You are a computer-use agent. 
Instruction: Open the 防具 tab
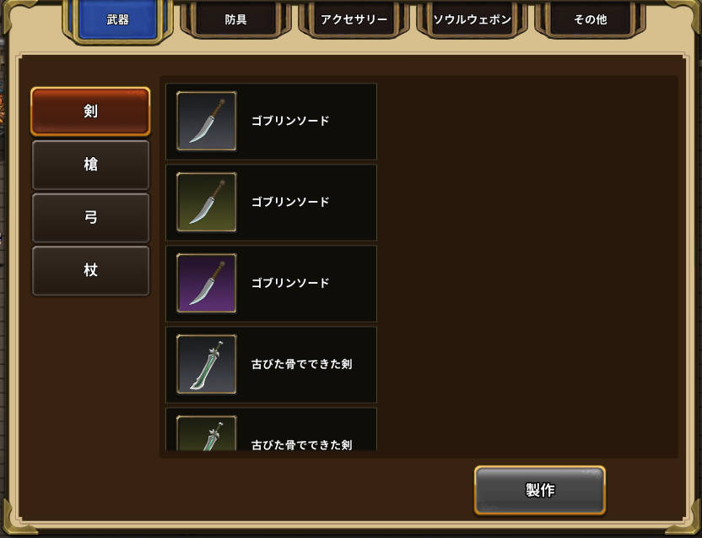tap(236, 19)
